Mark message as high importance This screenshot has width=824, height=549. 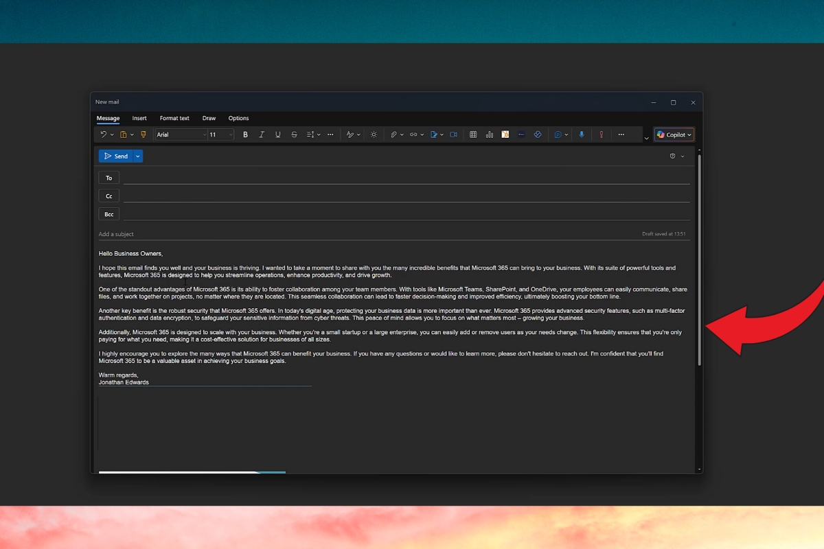(x=602, y=135)
